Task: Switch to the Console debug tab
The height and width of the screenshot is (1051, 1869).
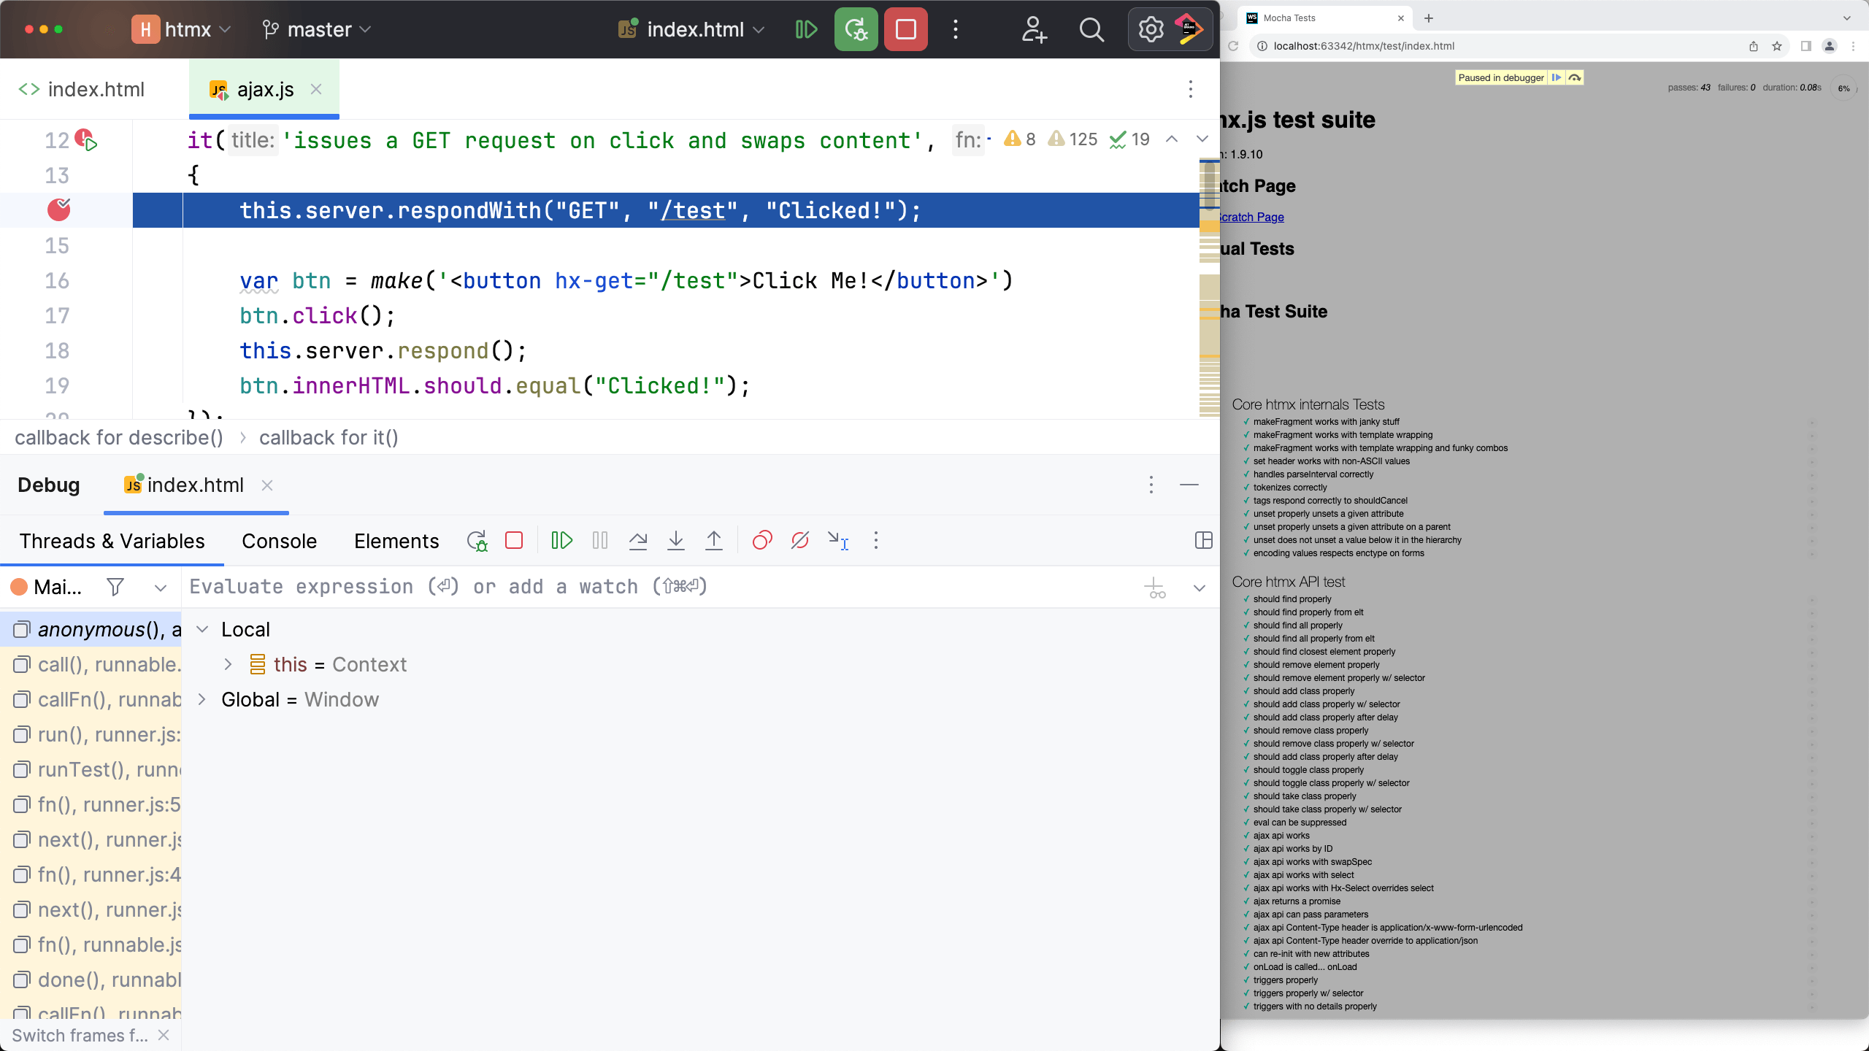Action: tap(279, 540)
